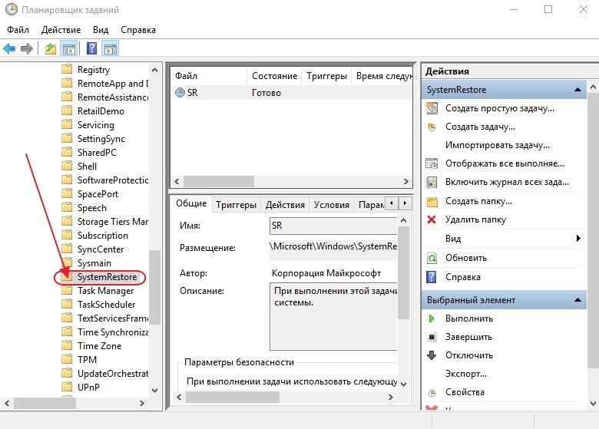Click the Создать простую задачу icon

tap(432, 108)
